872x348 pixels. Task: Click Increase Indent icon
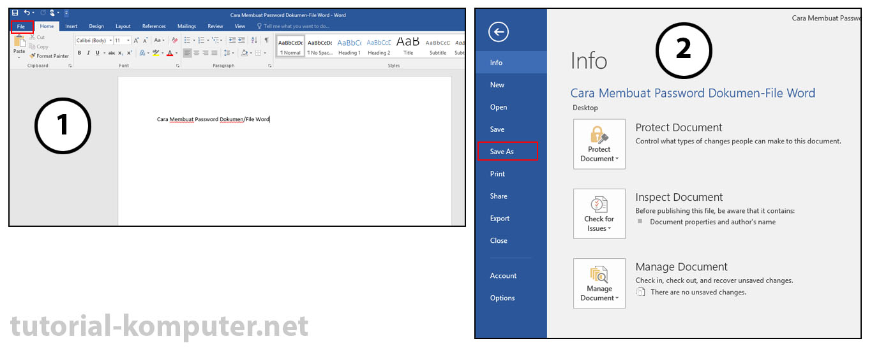241,40
